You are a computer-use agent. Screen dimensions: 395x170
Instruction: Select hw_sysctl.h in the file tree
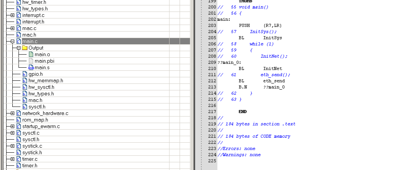click(x=41, y=87)
